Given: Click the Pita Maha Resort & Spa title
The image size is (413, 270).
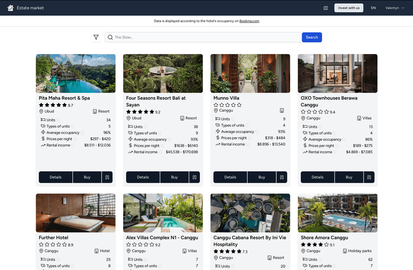Looking at the screenshot, I should tap(64, 98).
